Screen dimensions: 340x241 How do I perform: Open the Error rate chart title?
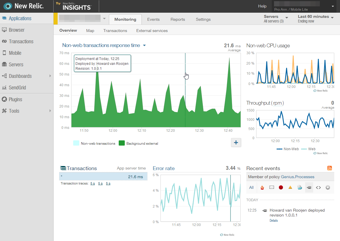164,168
